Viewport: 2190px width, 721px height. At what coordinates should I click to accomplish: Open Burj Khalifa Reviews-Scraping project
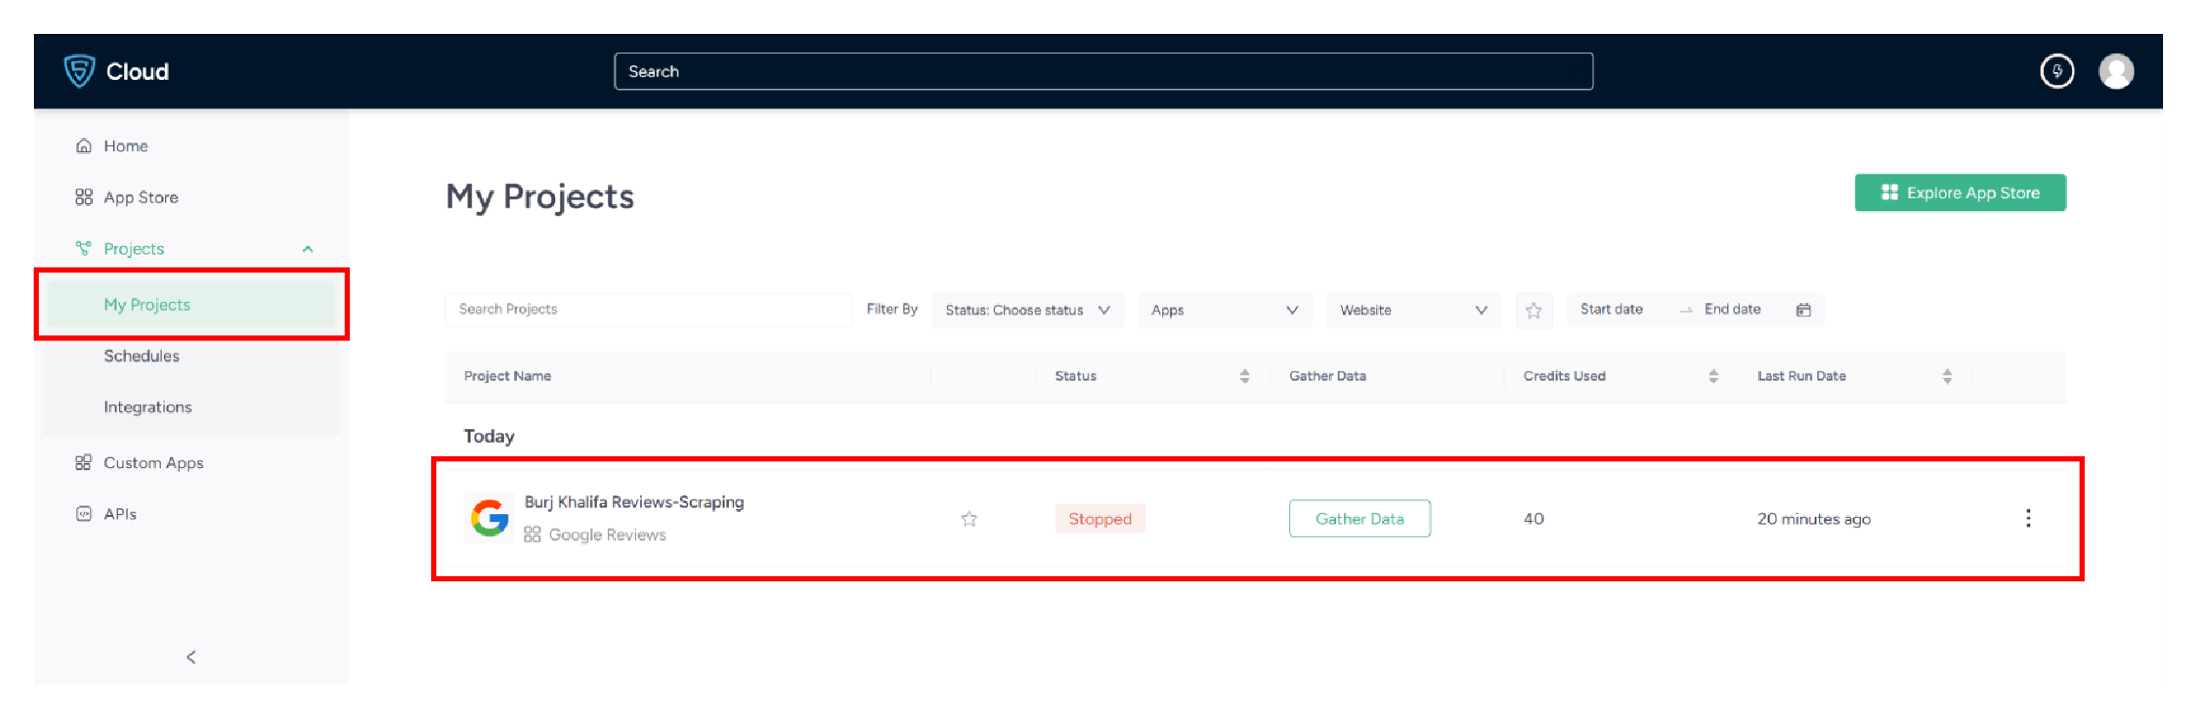[x=634, y=502]
